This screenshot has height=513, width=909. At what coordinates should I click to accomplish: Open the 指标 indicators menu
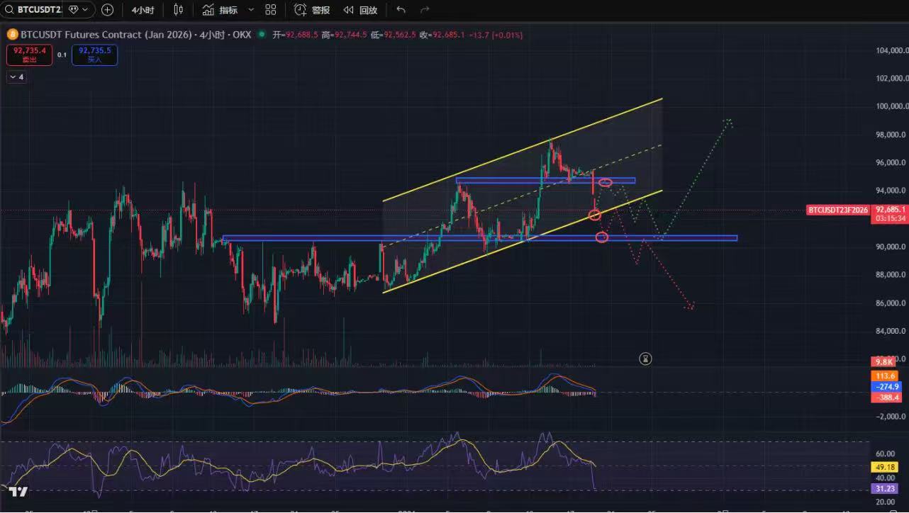tap(220, 10)
